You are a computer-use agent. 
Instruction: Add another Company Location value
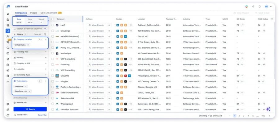click(46, 39)
